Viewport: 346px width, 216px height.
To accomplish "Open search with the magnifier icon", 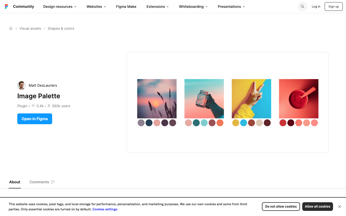I will click(302, 6).
